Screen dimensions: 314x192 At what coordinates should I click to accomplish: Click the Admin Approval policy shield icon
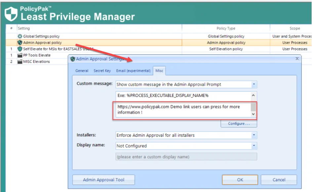point(20,43)
